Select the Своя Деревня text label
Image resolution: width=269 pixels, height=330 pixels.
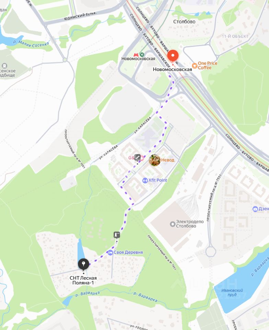pos(128,252)
